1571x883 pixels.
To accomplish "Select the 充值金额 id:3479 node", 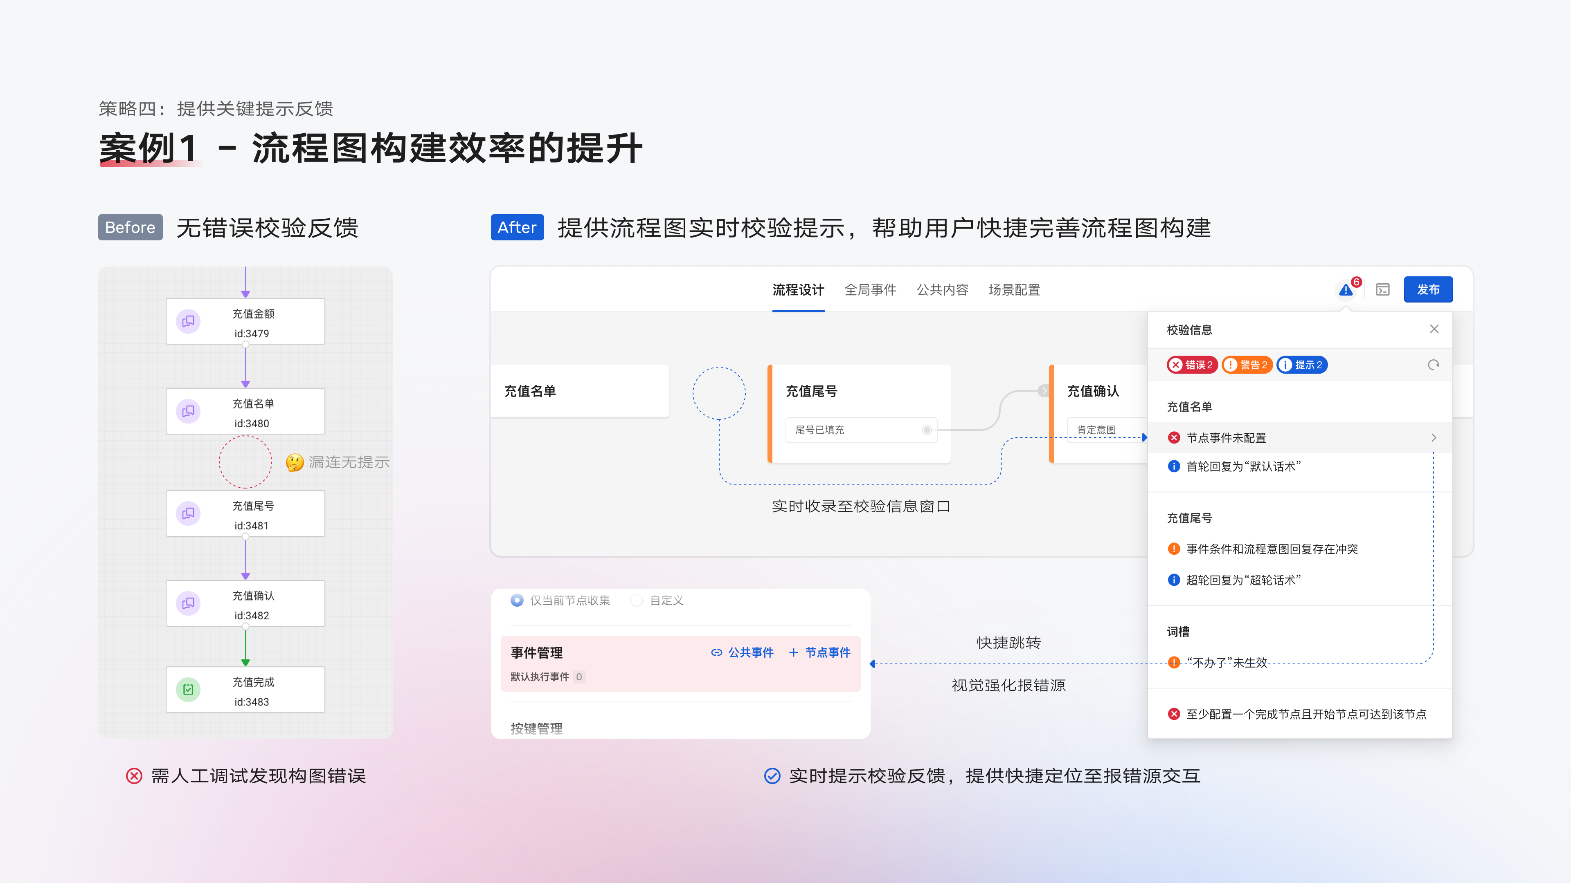I will (245, 321).
